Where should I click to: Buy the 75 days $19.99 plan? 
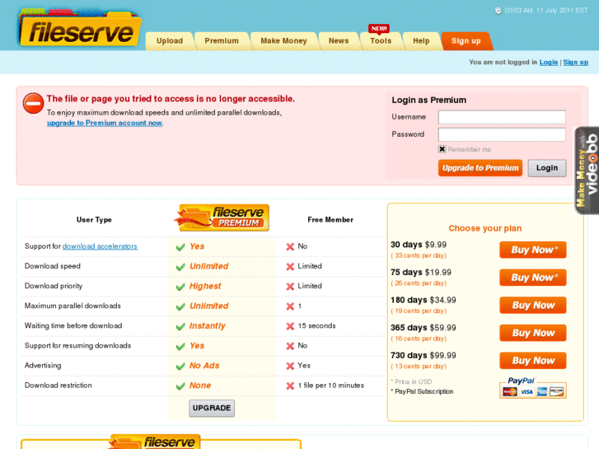pos(533,278)
